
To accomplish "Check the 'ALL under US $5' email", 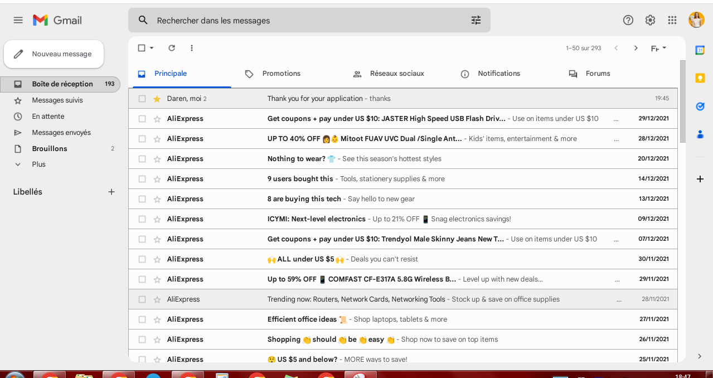I will [x=142, y=259].
